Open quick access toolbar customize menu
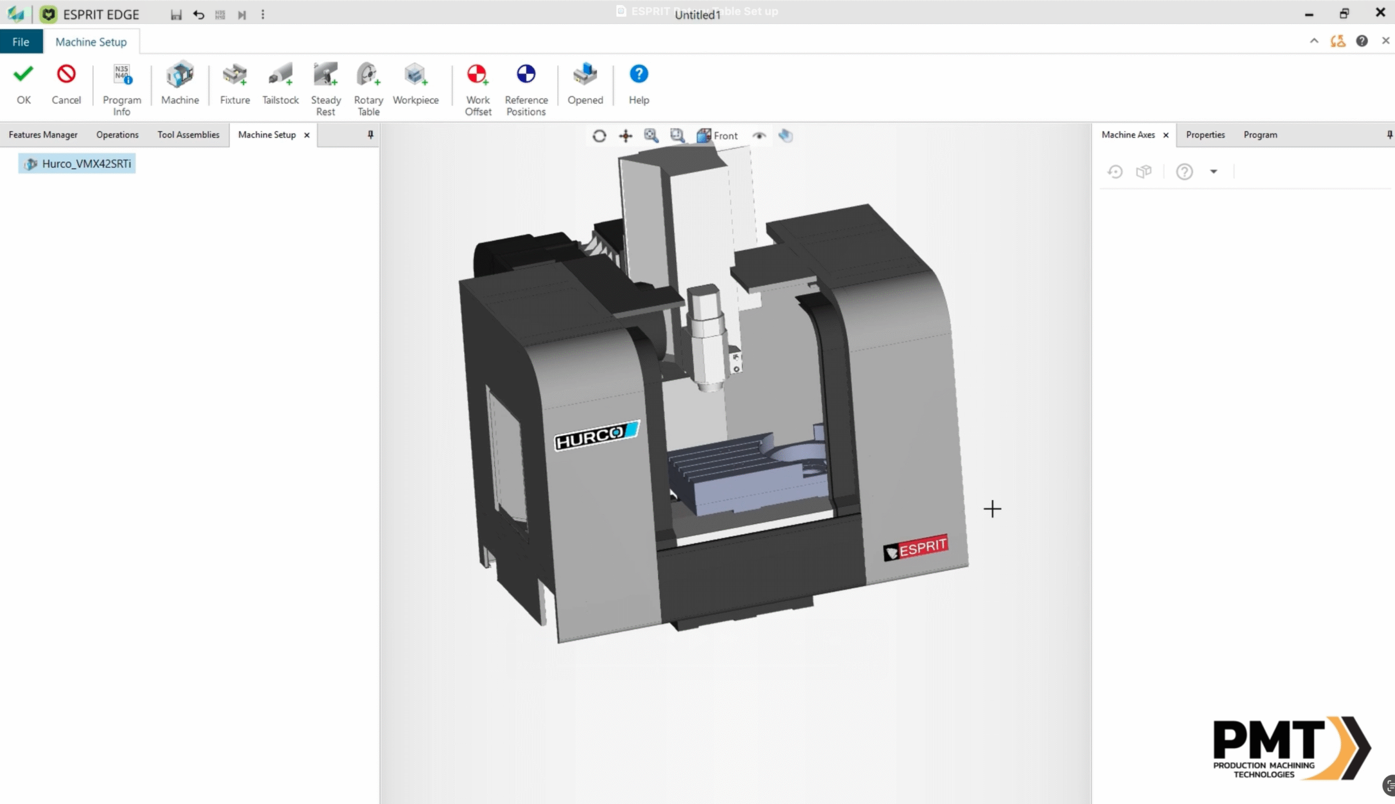 click(263, 15)
